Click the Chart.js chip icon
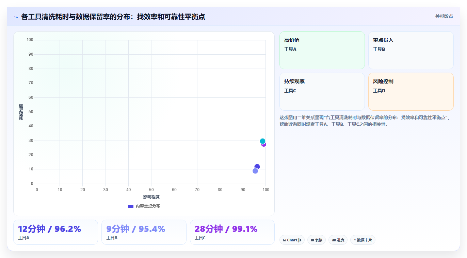The height and width of the screenshot is (258, 467). pos(285,240)
